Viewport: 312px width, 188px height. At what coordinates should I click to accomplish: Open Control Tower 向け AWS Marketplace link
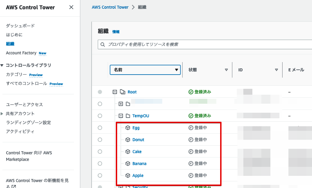pos(29,156)
